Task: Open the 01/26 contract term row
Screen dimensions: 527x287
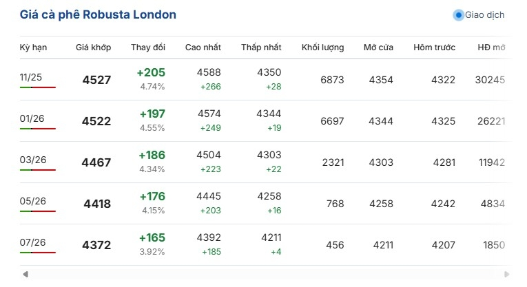Action: coord(31,118)
